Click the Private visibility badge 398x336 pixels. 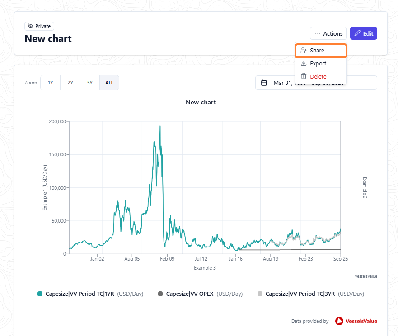39,26
